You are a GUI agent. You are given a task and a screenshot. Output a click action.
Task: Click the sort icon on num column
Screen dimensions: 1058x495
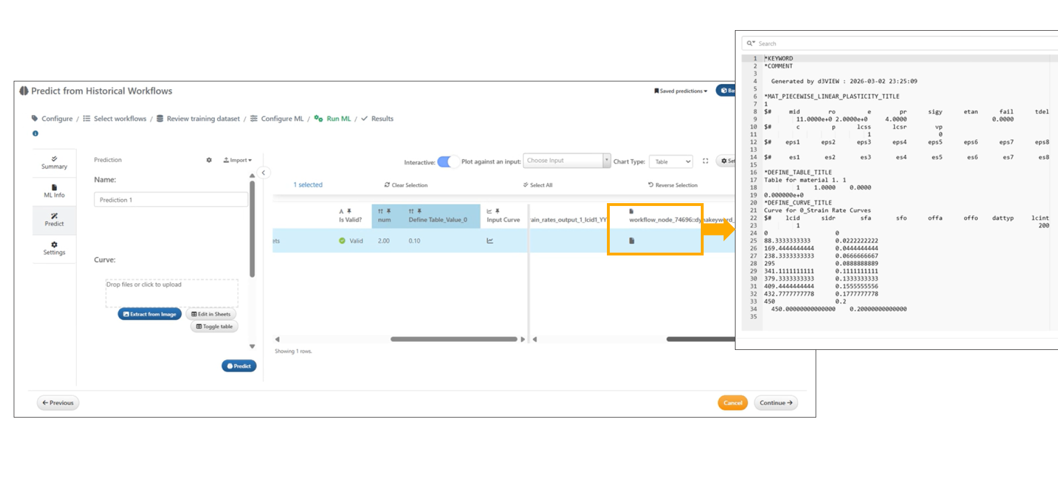click(381, 211)
